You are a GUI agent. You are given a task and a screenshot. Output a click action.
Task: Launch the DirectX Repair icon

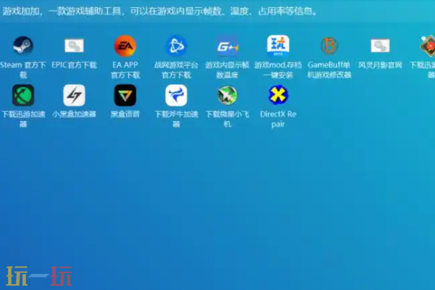click(278, 95)
